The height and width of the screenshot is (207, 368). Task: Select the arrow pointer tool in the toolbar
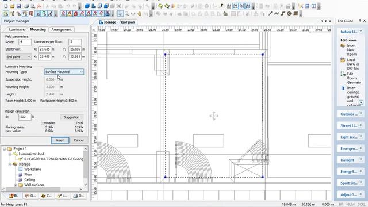120,14
